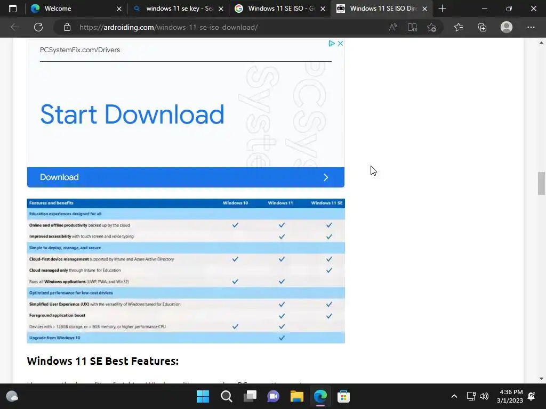
Task: Open the tab actions menu icon
Action: pyautogui.click(x=13, y=9)
